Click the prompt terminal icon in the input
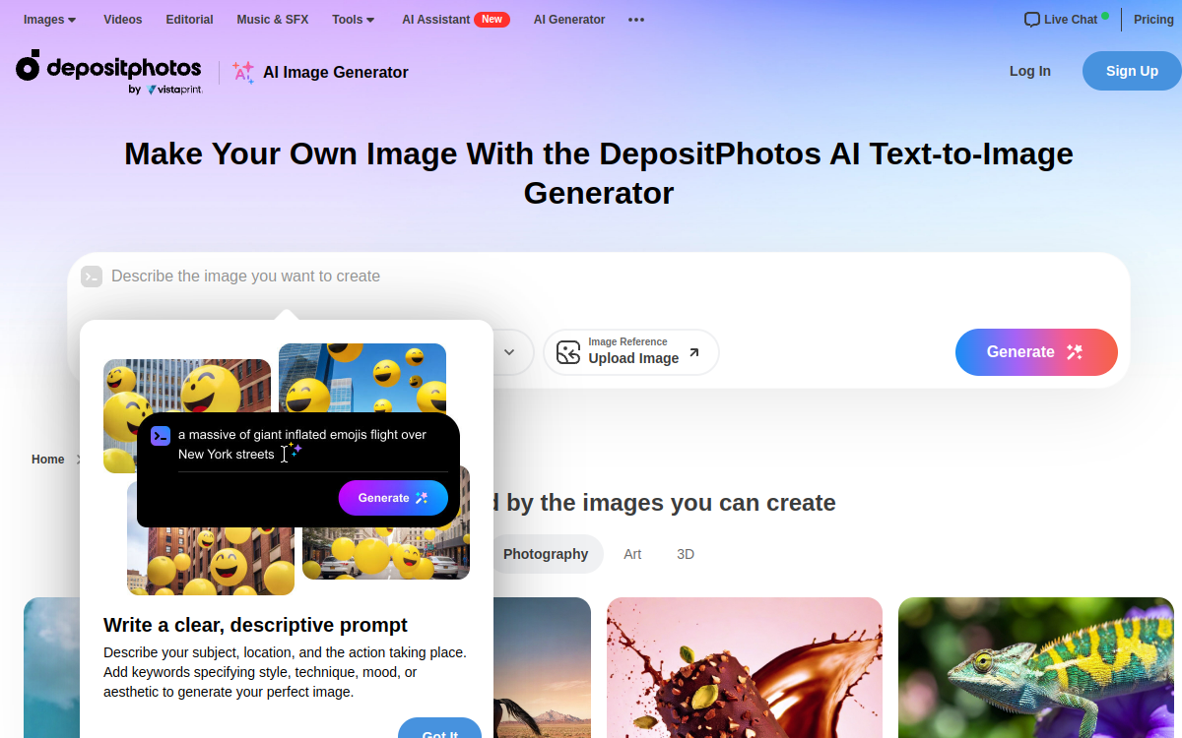This screenshot has height=738, width=1182. [92, 277]
